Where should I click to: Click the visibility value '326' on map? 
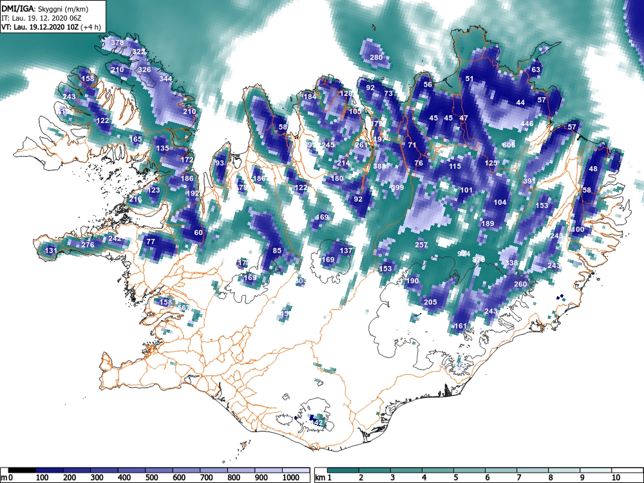pos(144,70)
